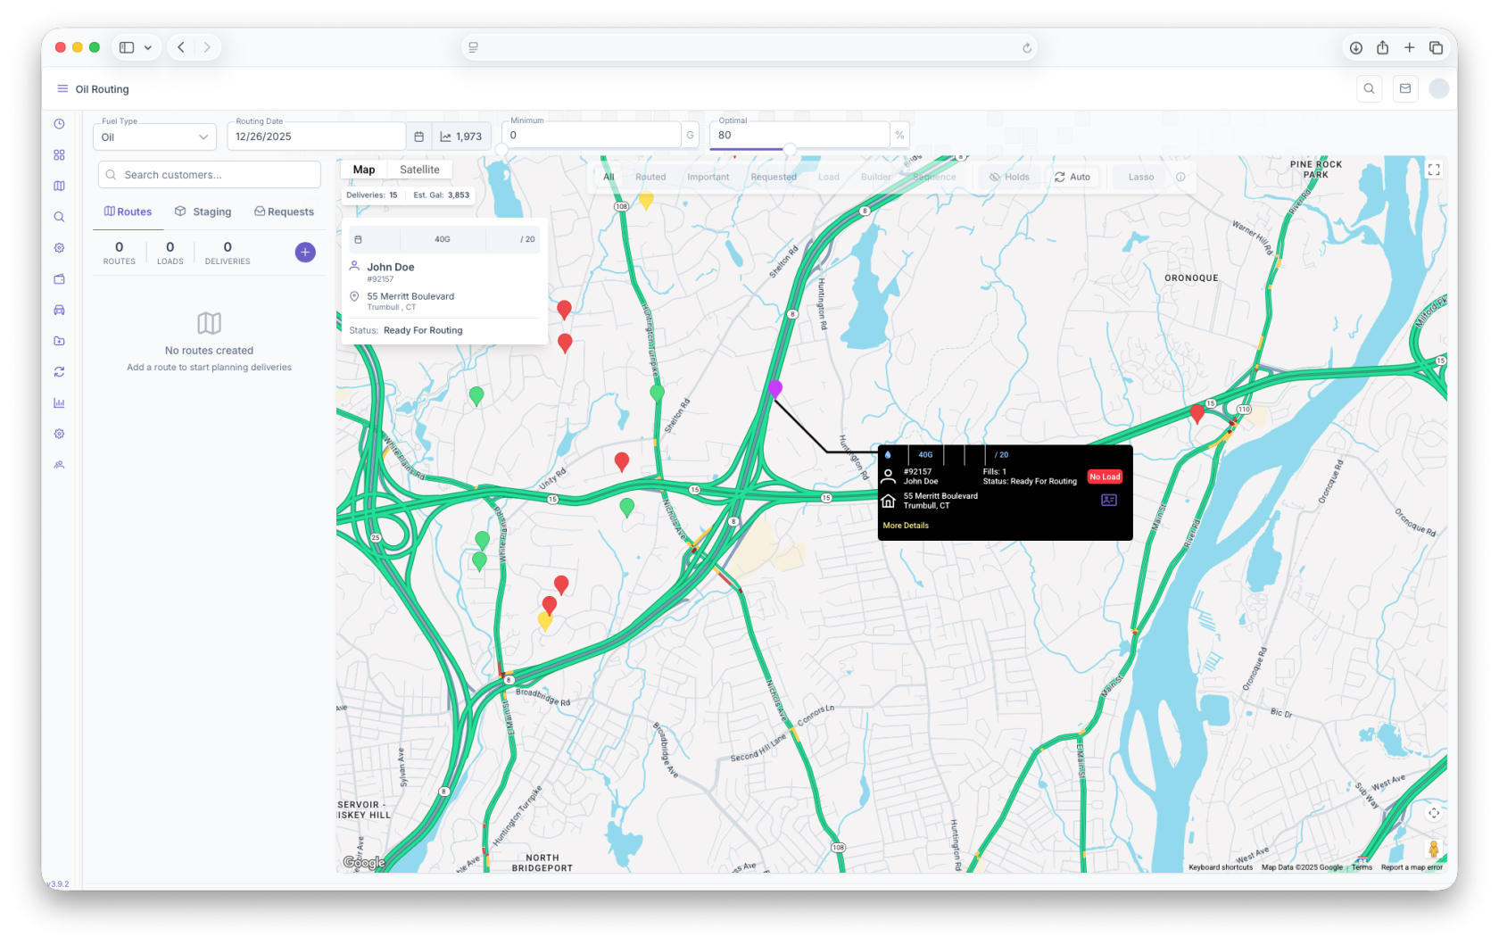
Task: Click the customer card icon in popup
Action: point(1108,500)
